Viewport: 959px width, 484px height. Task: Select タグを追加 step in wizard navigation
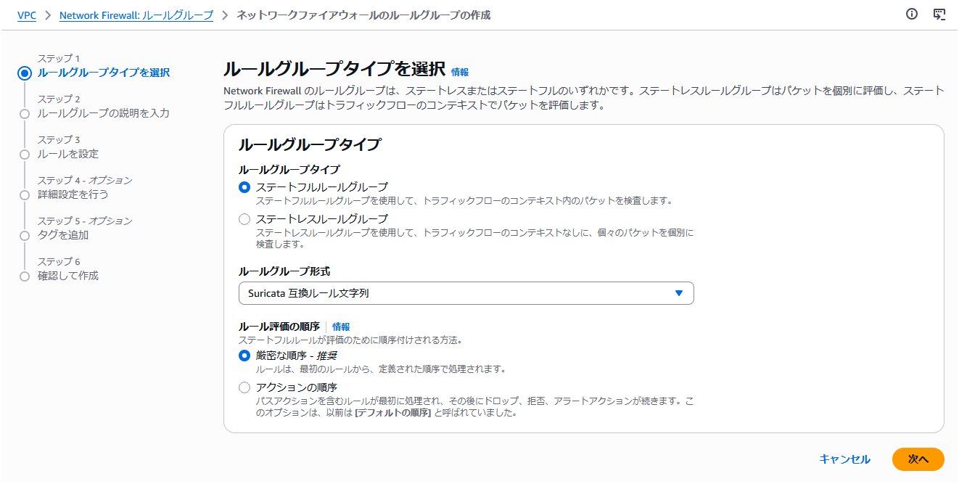[x=63, y=235]
